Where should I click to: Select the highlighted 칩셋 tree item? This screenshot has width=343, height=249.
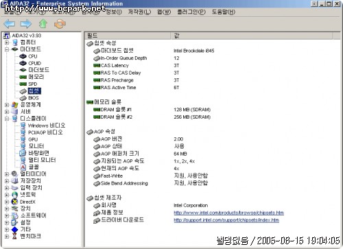click(x=34, y=91)
